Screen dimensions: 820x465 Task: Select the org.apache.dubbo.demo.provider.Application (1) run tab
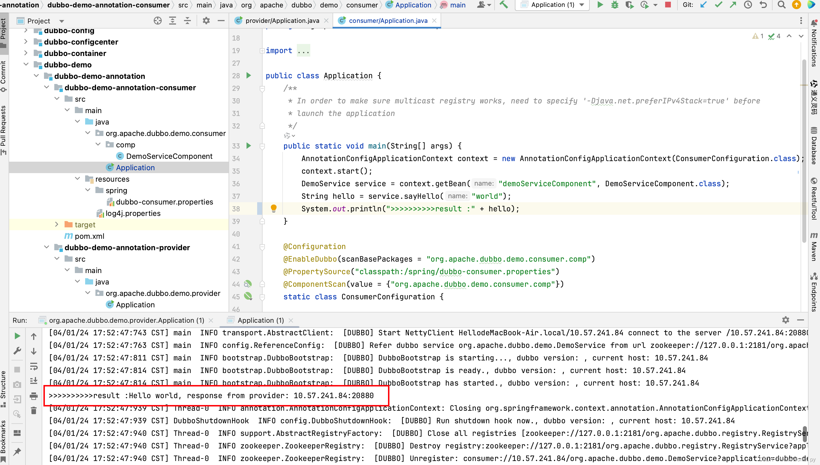126,320
